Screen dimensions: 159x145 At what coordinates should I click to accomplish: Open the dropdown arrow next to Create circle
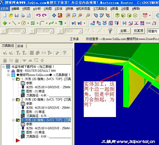(28, 23)
